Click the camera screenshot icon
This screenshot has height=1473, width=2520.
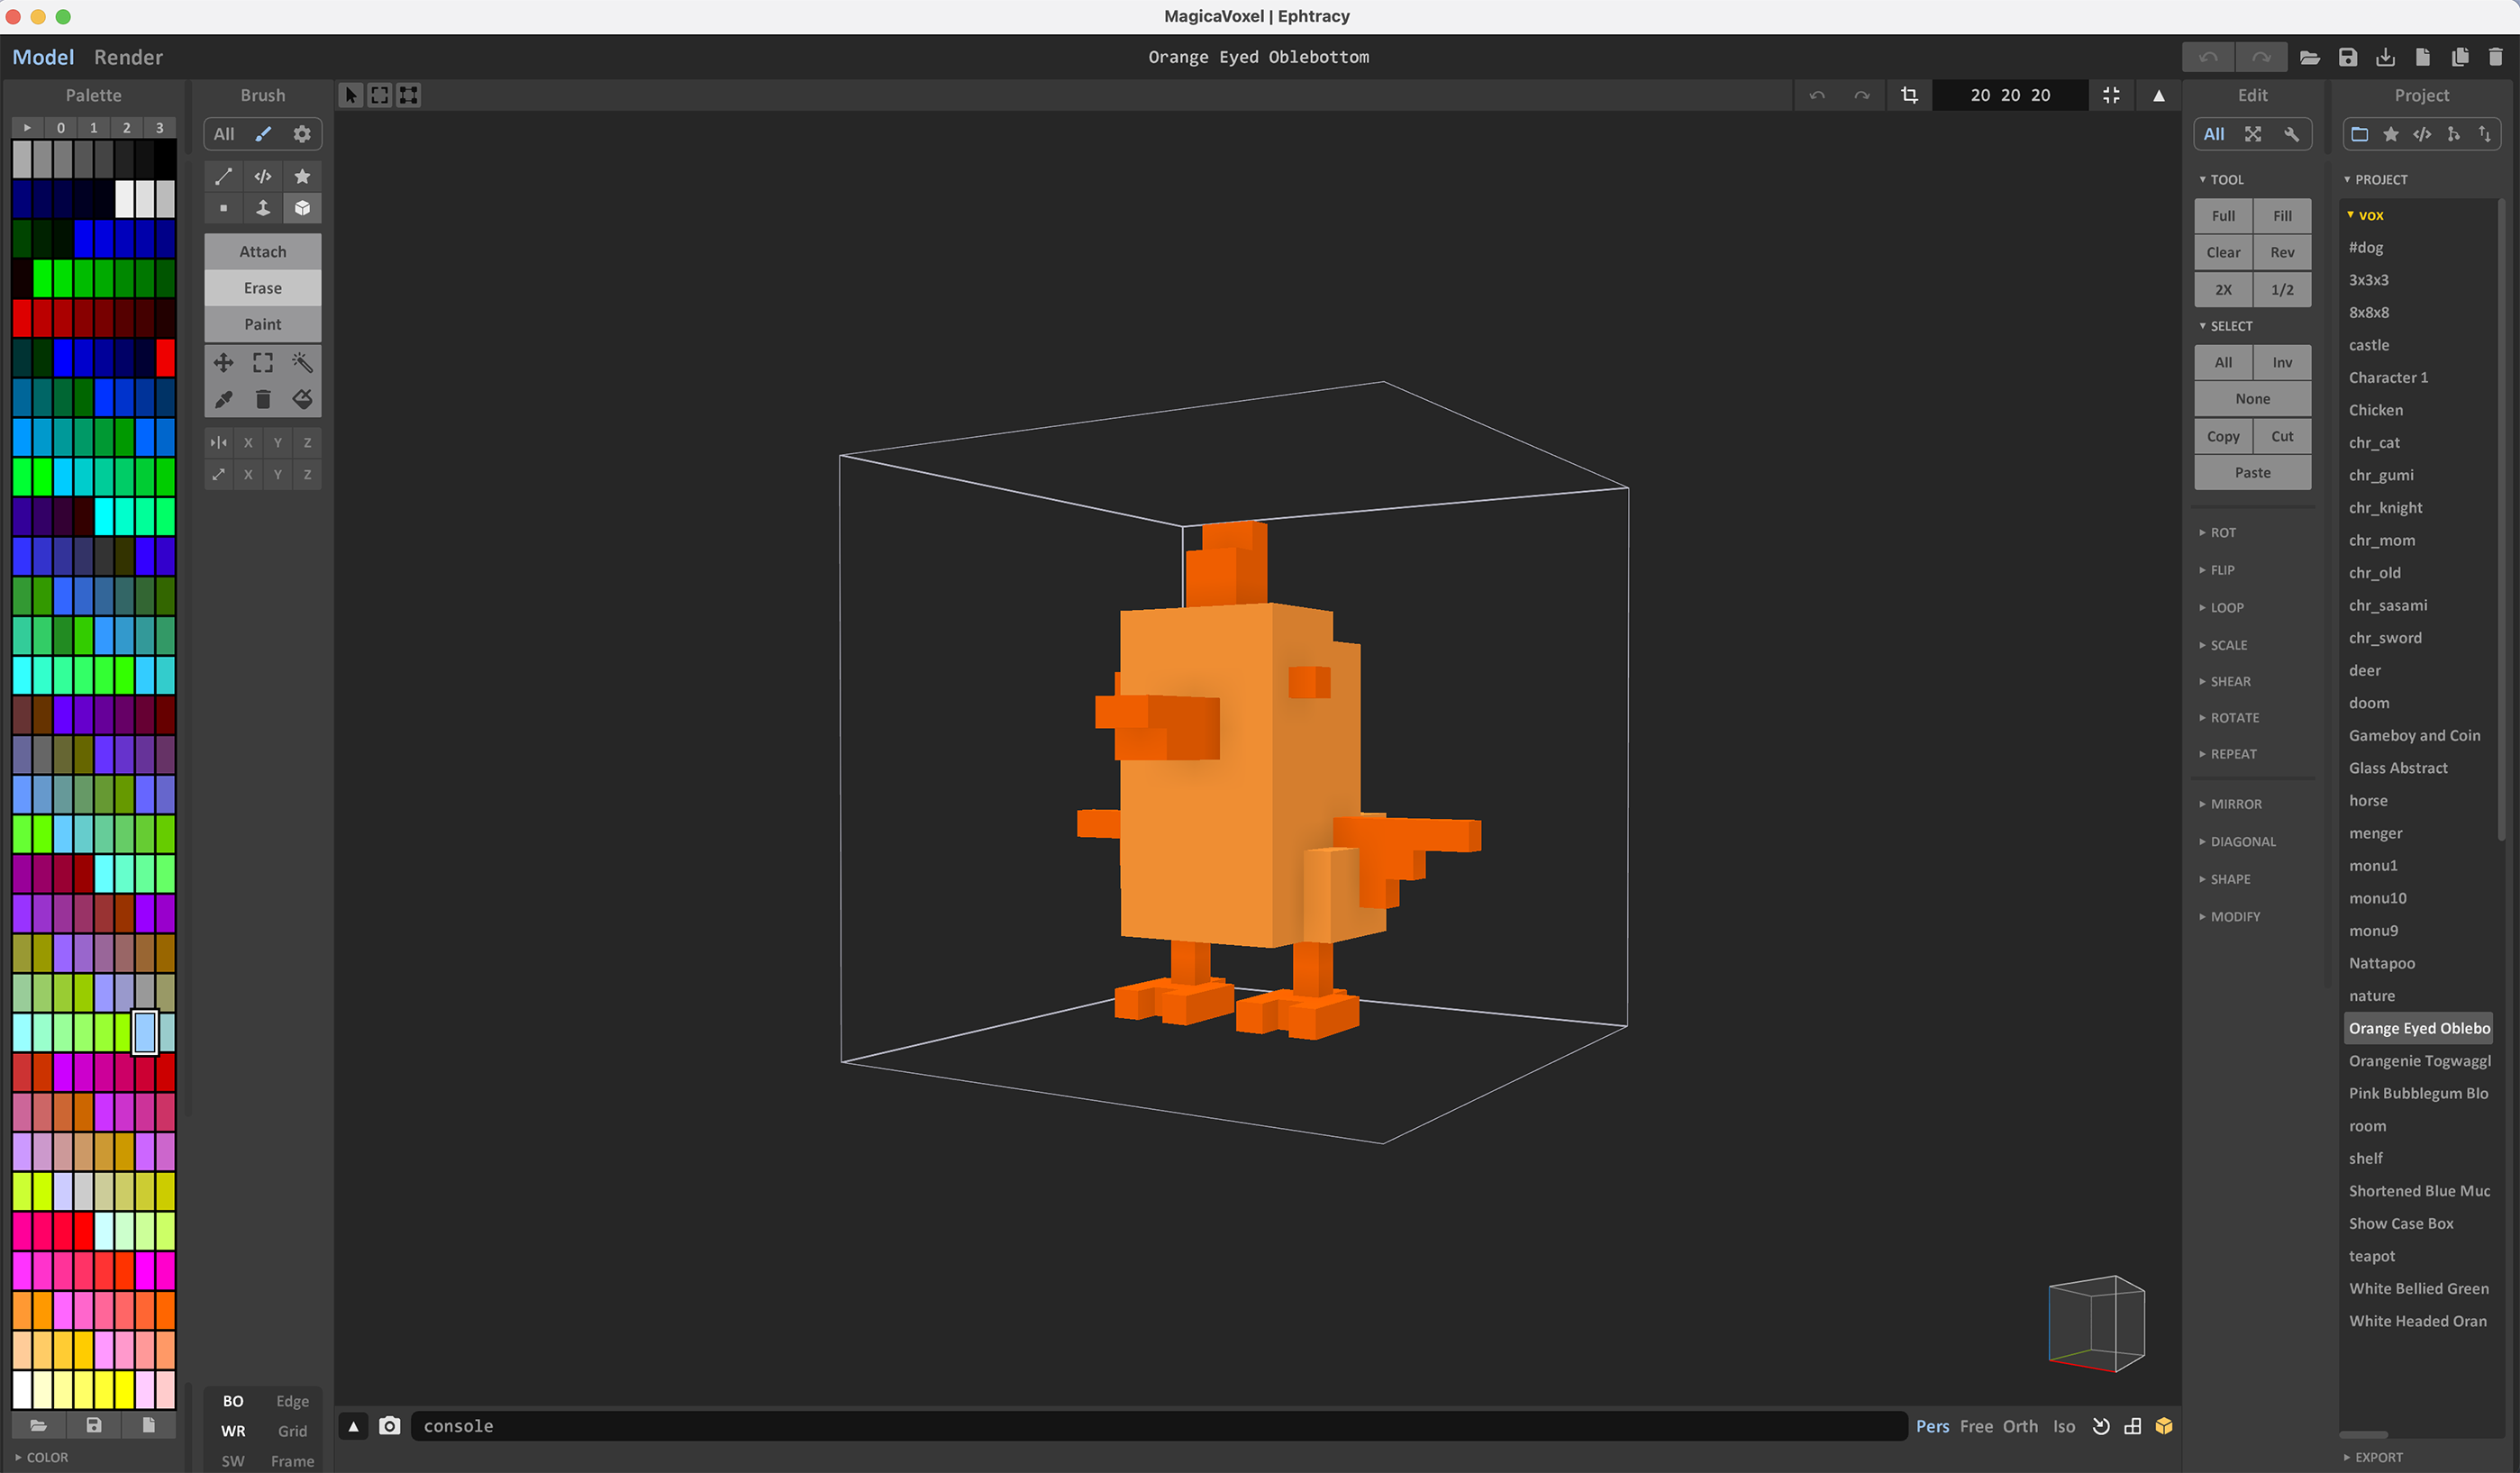390,1426
